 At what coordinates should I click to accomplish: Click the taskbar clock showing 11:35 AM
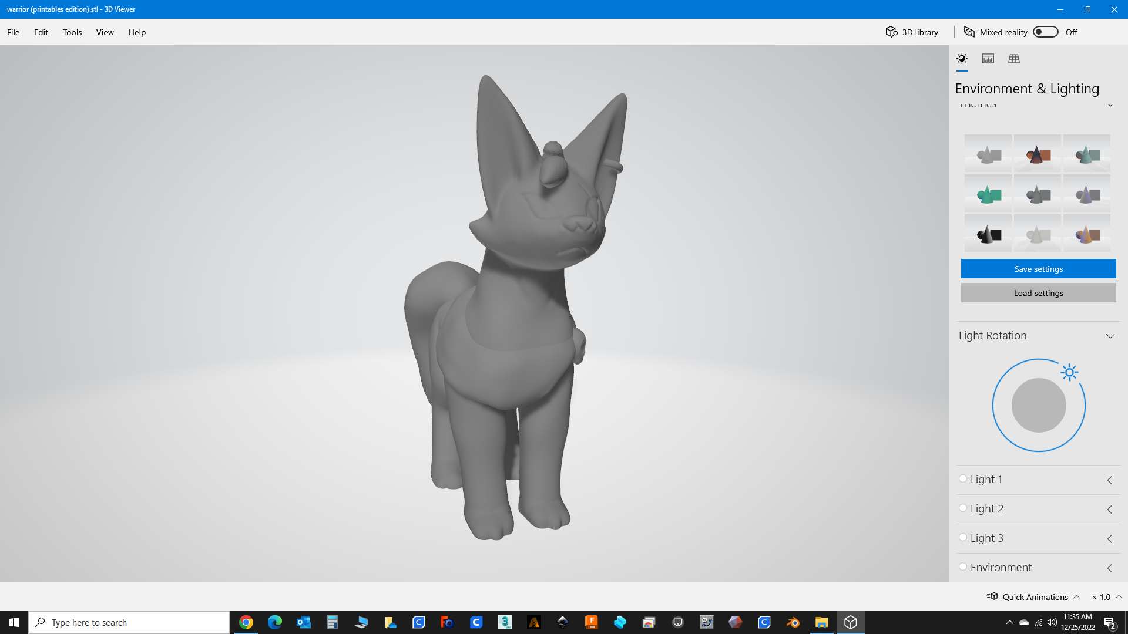coord(1078,622)
